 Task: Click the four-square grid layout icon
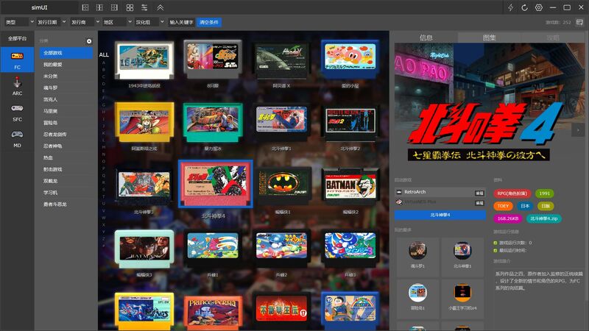pos(130,7)
